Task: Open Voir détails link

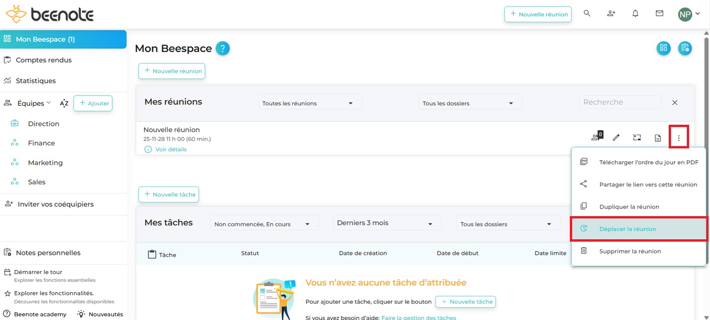Action: click(x=171, y=149)
